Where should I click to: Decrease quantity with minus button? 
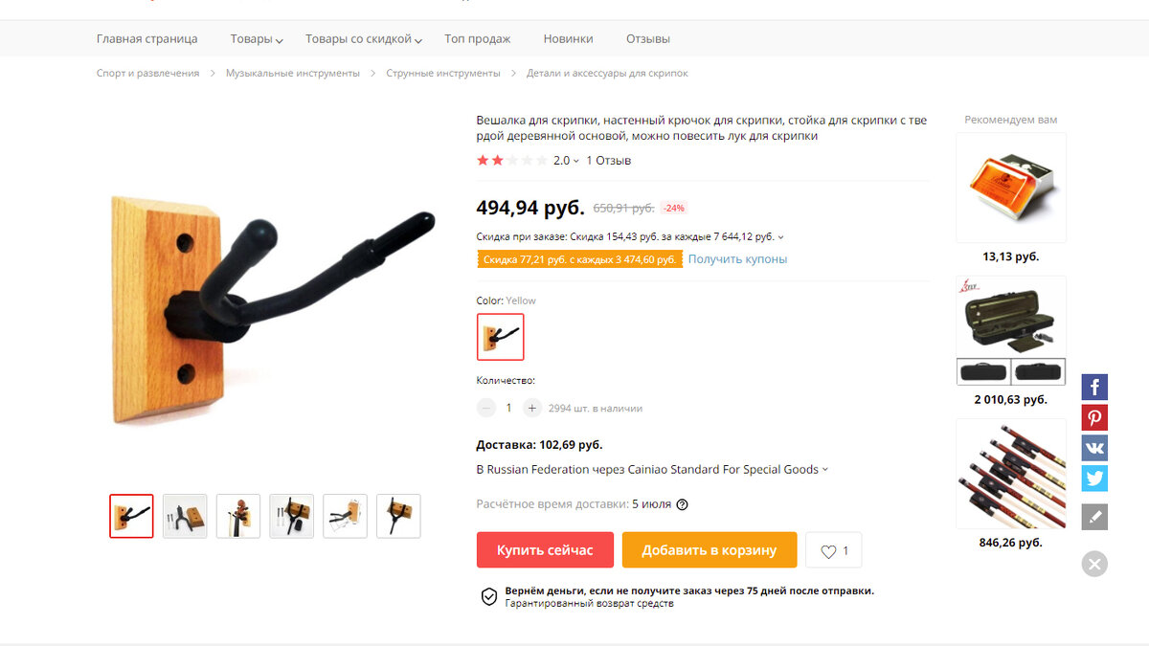coord(486,408)
